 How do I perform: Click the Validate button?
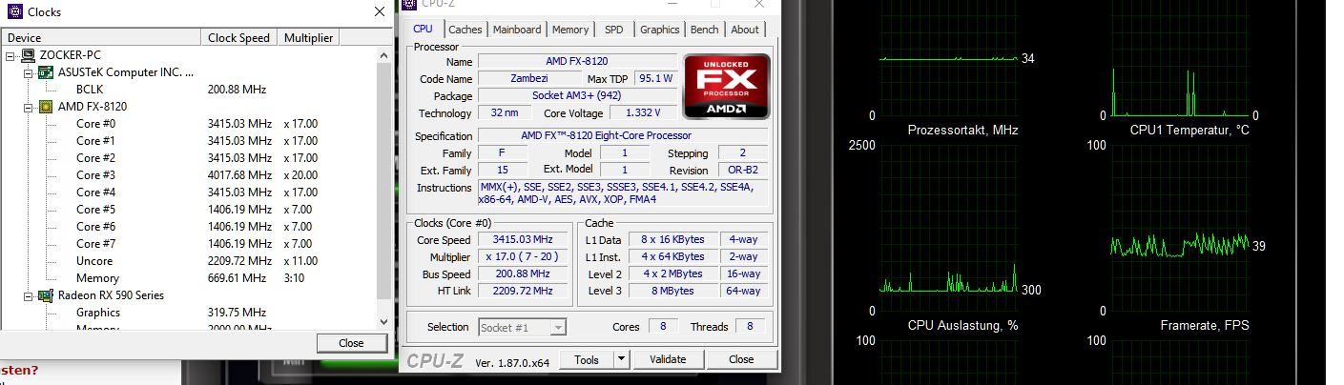click(668, 359)
